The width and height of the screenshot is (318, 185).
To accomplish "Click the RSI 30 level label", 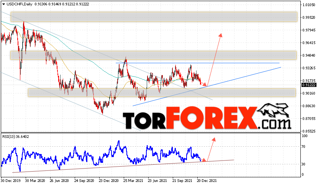I will tap(303, 164).
